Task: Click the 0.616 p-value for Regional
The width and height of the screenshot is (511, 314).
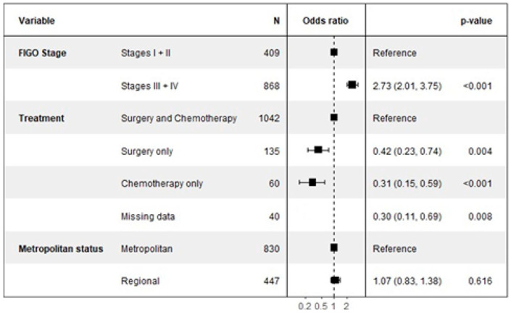Action: pyautogui.click(x=480, y=281)
